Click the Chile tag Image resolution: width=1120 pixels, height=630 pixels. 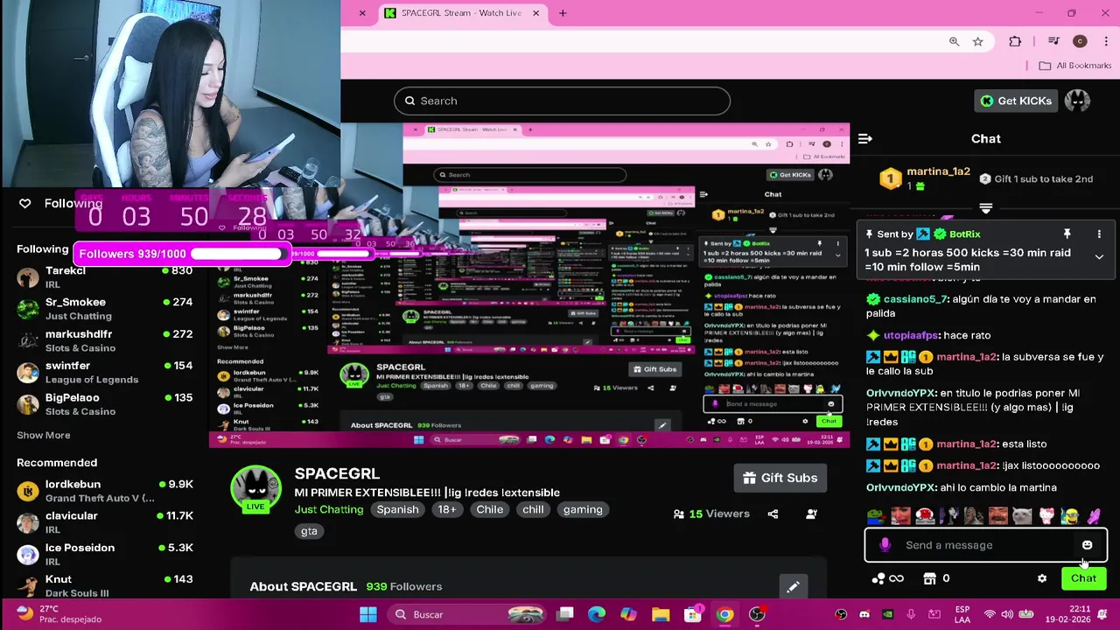click(x=490, y=509)
